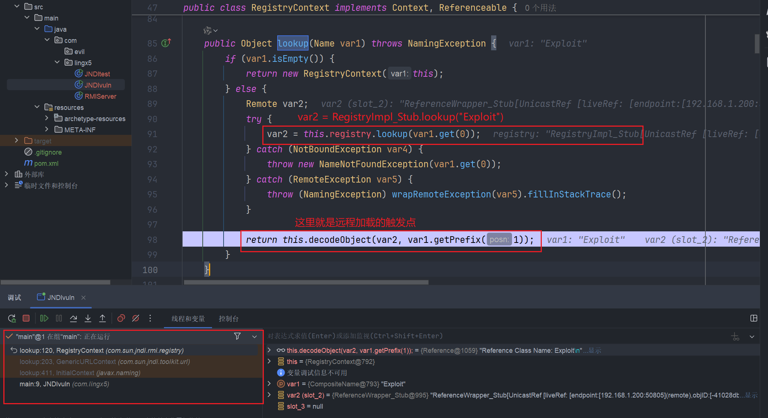
Task: Step over the current line
Action: coord(73,319)
